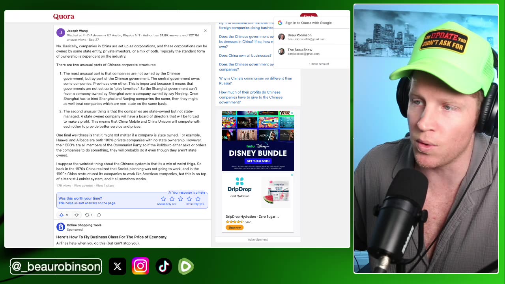Open 'Fly Business Class For The Price' headline
This screenshot has width=505, height=284.
point(112,237)
